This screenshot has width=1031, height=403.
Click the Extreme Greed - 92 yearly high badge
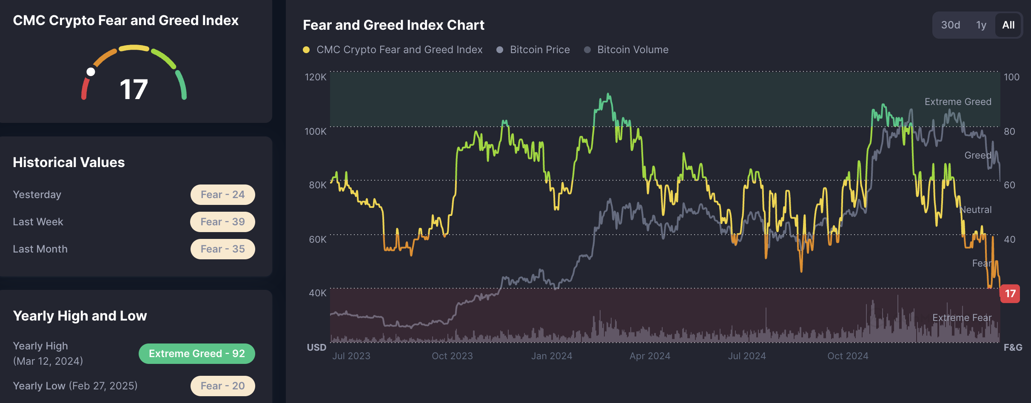click(x=197, y=354)
